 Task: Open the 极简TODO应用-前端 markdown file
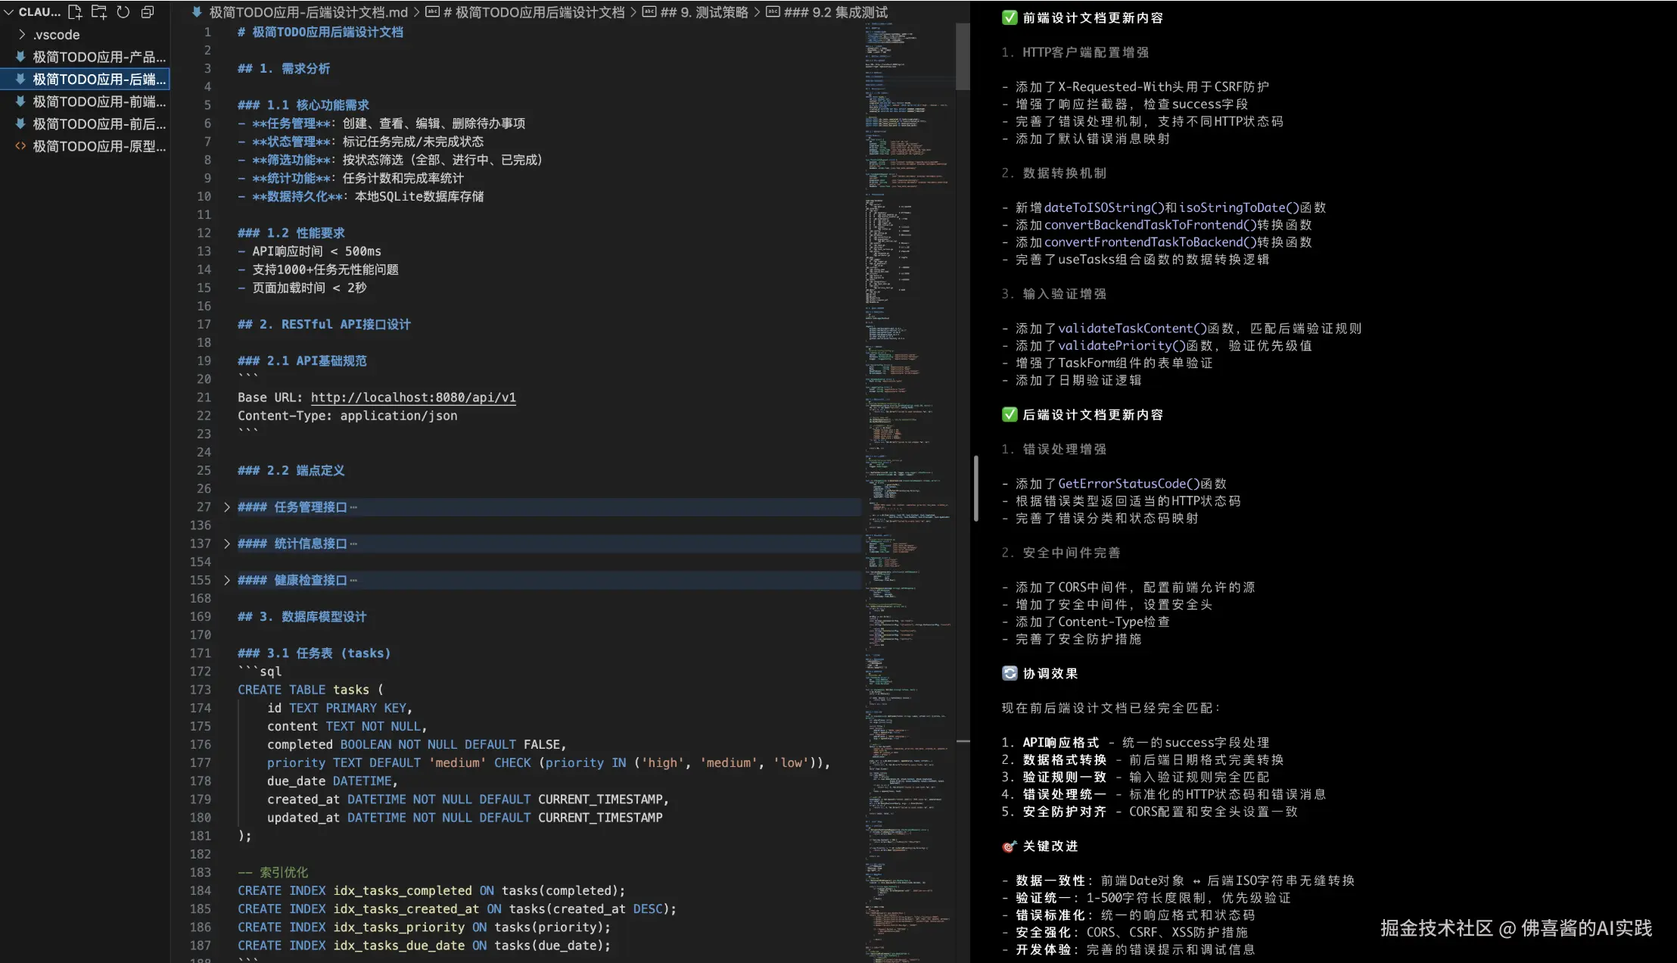pos(98,101)
